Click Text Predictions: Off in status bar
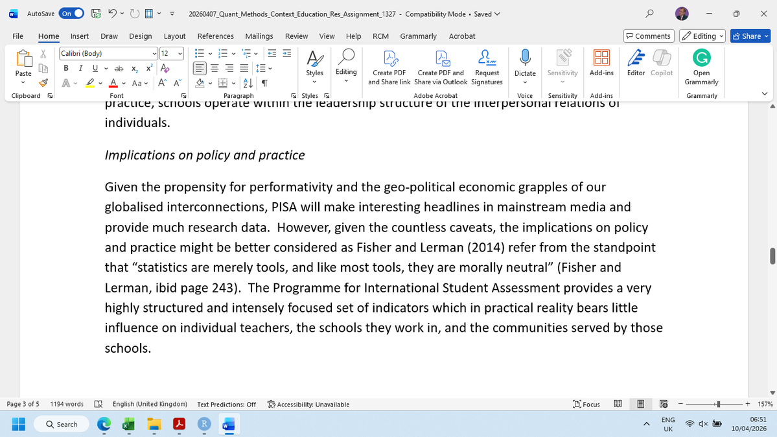Image resolution: width=777 pixels, height=437 pixels. pyautogui.click(x=226, y=405)
